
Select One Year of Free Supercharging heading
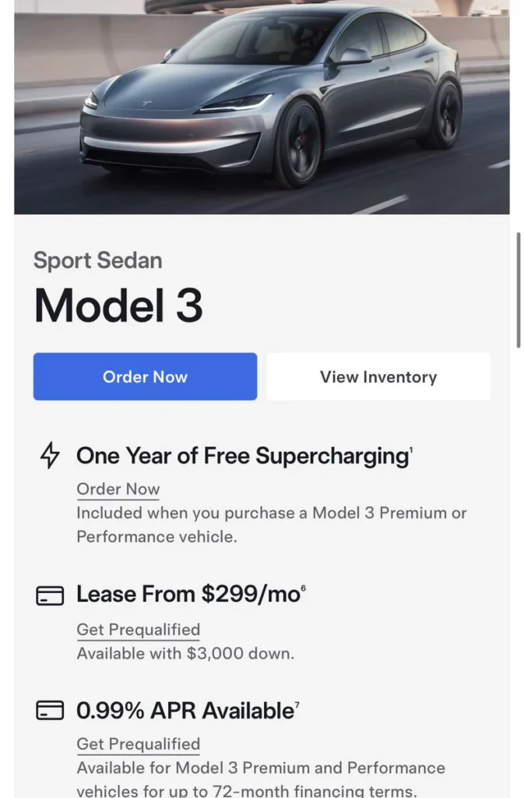[x=242, y=457]
